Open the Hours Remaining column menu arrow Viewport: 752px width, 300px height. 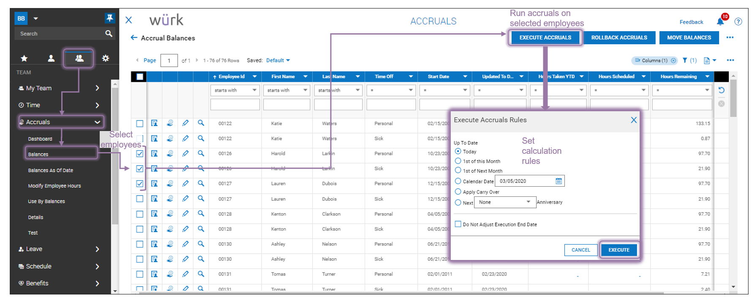pyautogui.click(x=707, y=77)
